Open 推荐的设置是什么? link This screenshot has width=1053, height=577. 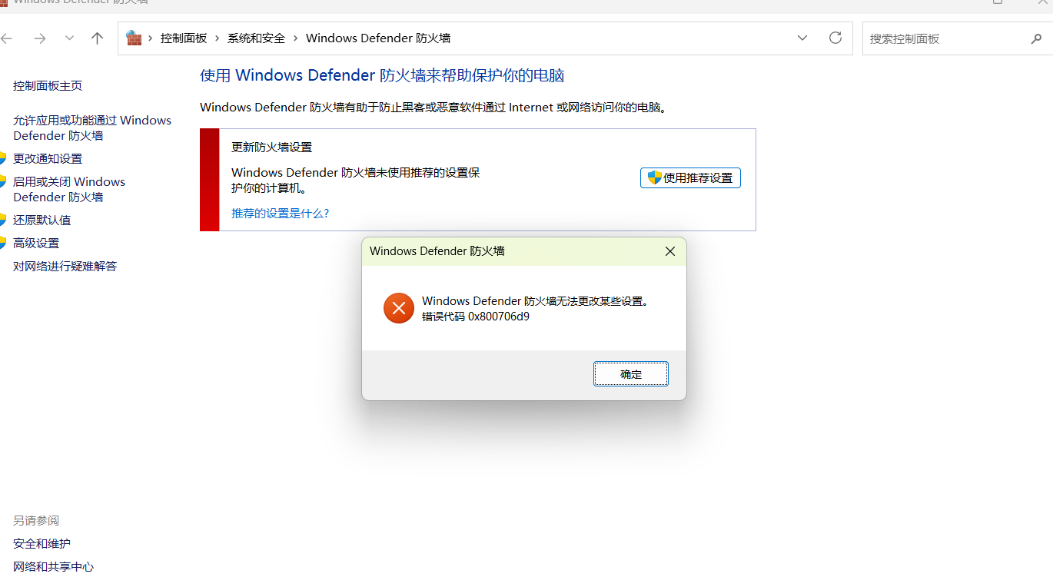point(281,214)
